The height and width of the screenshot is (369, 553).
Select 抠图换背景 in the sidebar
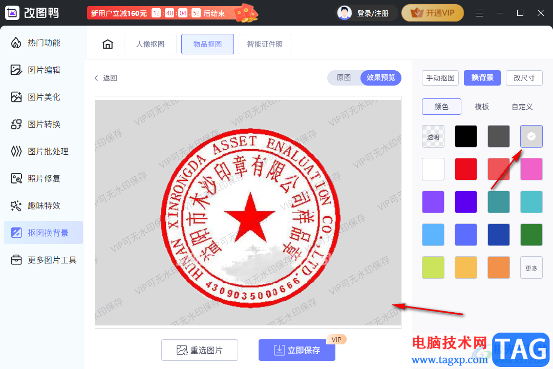tap(44, 233)
